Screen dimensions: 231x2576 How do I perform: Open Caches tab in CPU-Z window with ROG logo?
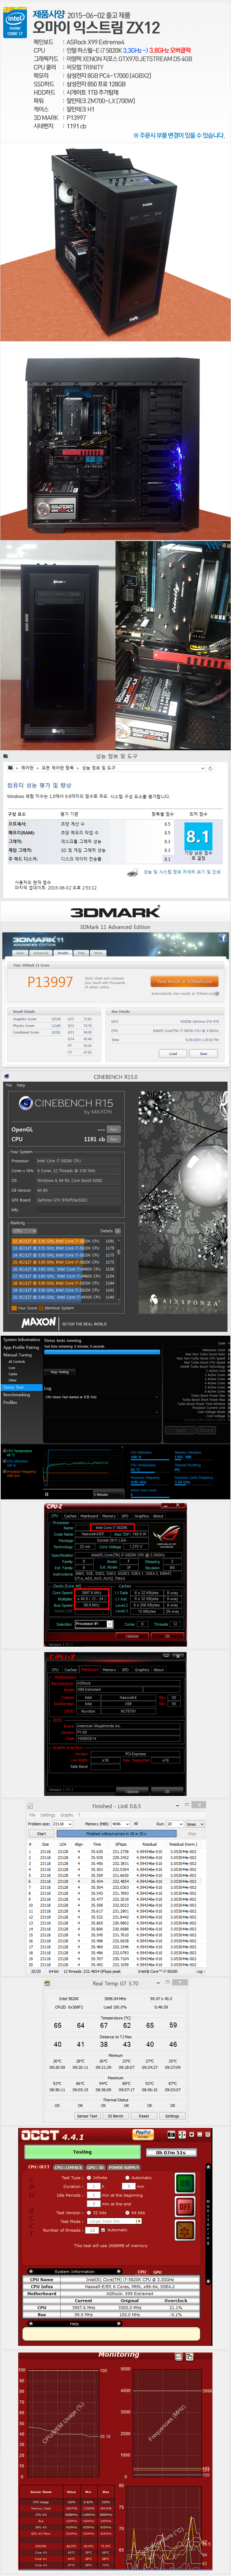click(x=70, y=1516)
